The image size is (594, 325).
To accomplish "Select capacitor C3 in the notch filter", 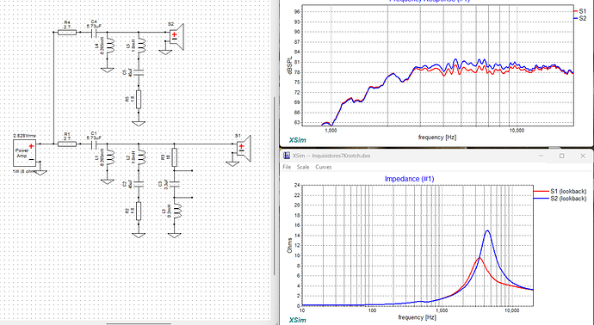I will click(x=174, y=184).
